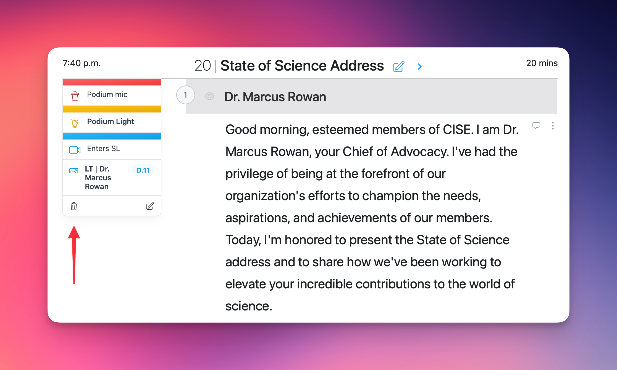Click the red color bar above Podium mic

(x=112, y=82)
